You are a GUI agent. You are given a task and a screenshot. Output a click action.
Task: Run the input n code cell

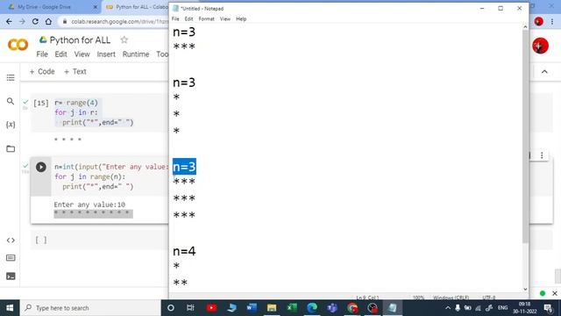[41, 167]
